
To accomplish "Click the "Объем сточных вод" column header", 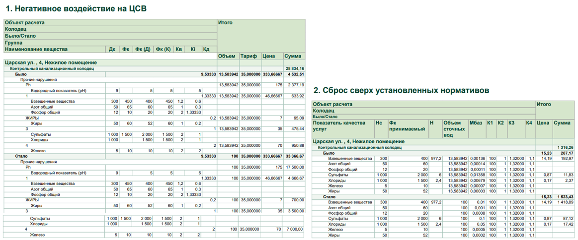I will [x=453, y=128].
